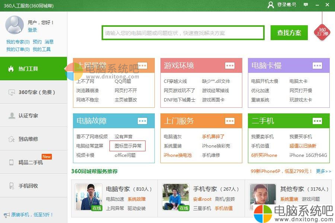Viewport: 335px width, 223px height.
Task: Click the 查找方案 search button
Action: pos(289,33)
